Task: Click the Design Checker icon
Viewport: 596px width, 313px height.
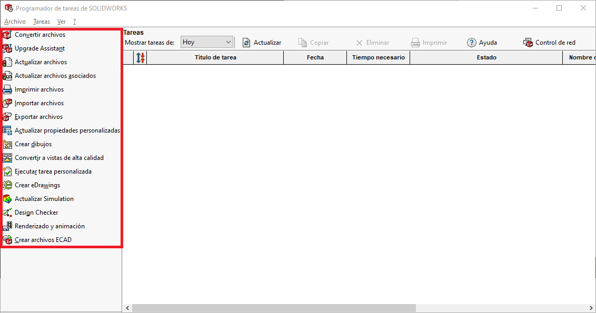Action: (7, 213)
